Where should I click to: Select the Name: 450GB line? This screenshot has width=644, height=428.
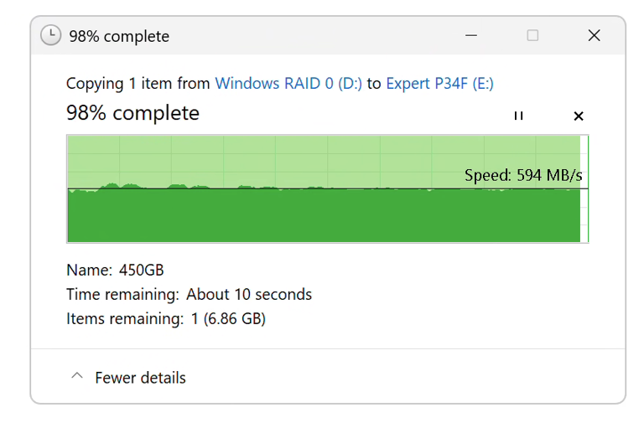click(115, 270)
